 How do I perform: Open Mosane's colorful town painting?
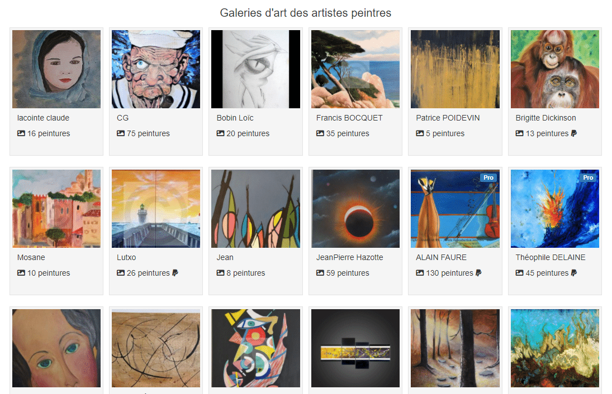click(56, 209)
